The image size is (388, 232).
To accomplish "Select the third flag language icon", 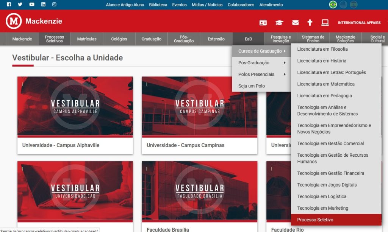I will (x=354, y=5).
